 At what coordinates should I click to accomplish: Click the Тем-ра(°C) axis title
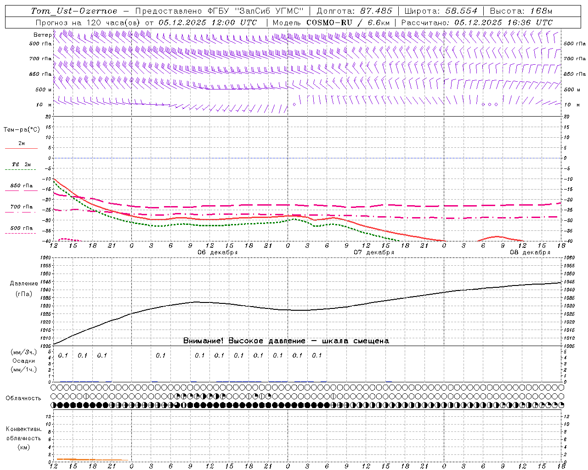22,130
